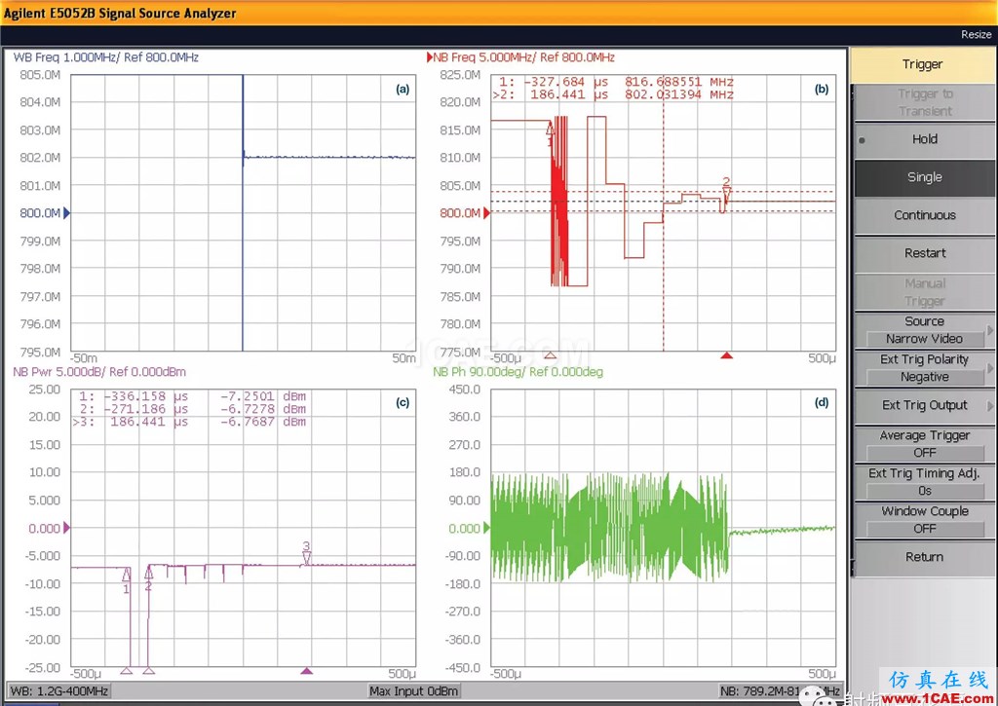Click the power marker readout -6.7278 dBm
This screenshot has width=998, height=706.
click(263, 409)
